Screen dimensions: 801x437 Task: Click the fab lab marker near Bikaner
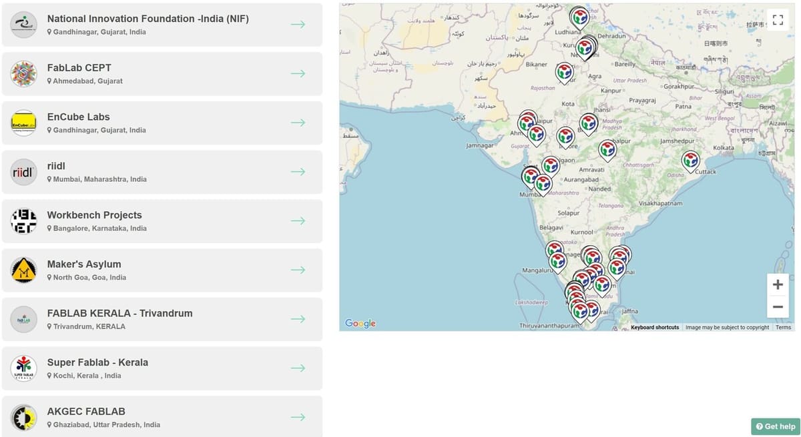564,72
